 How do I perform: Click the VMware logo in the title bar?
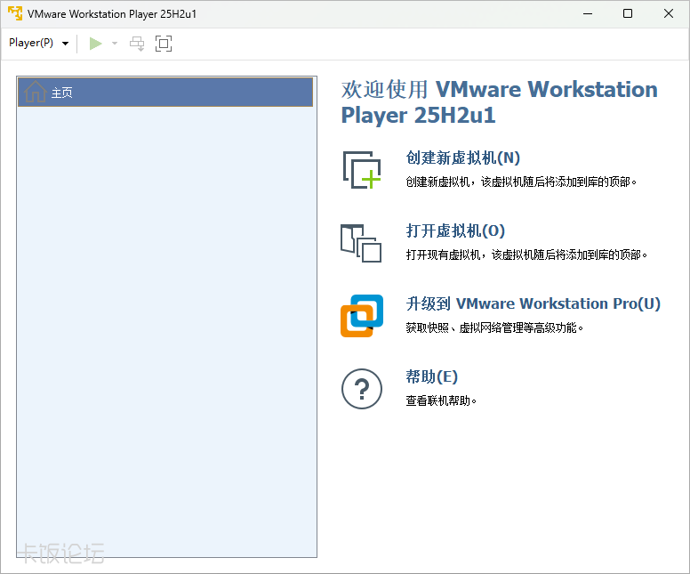(14, 13)
